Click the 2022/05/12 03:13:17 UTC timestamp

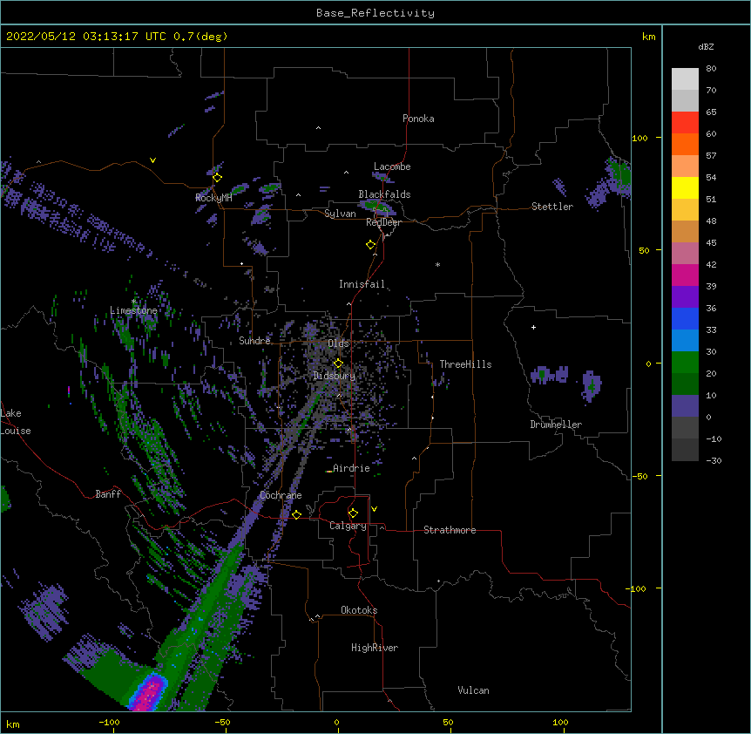tap(86, 37)
